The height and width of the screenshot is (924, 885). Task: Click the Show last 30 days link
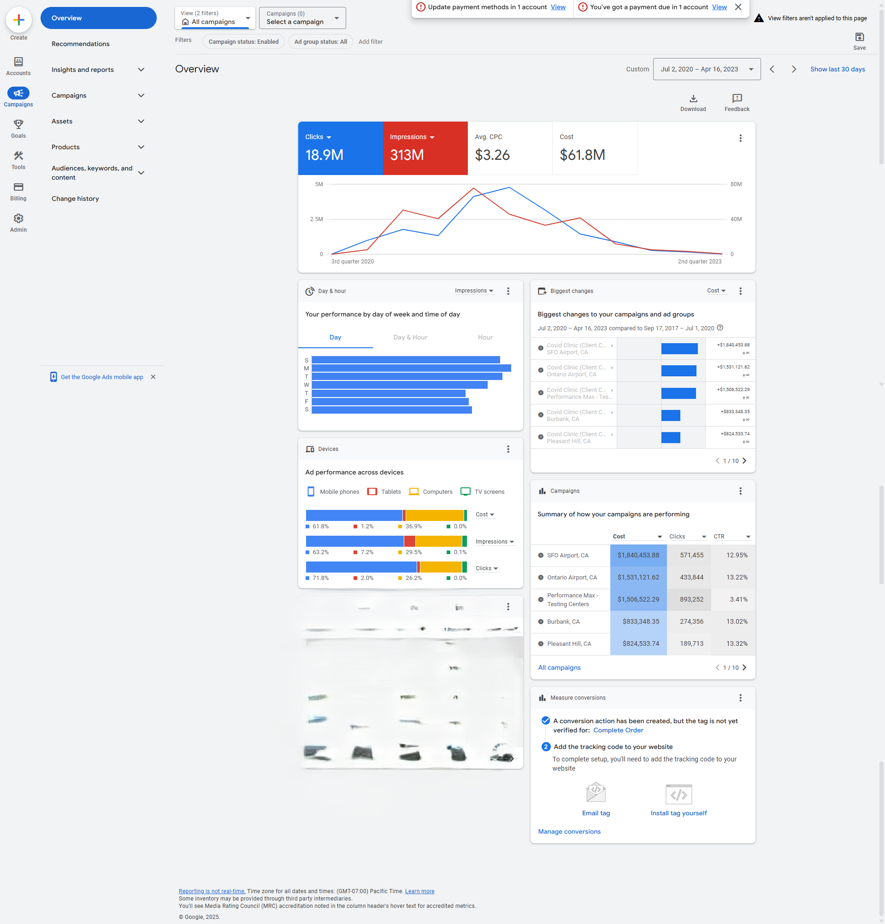(x=838, y=69)
